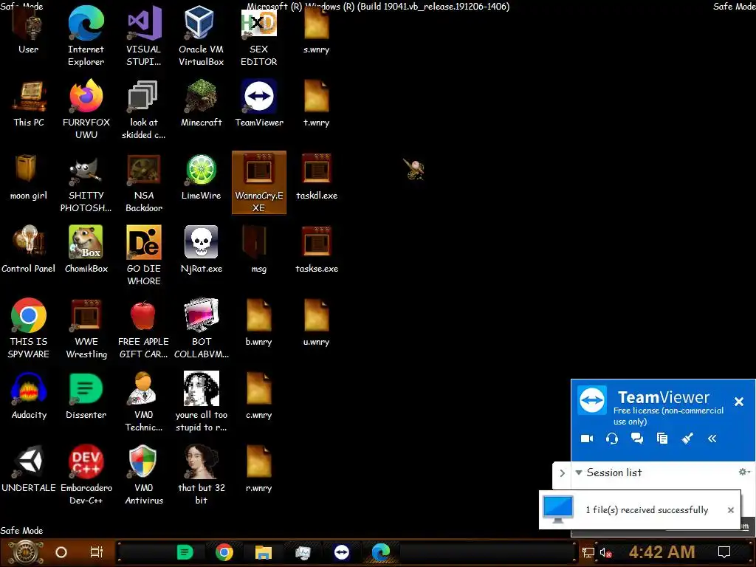The image size is (756, 567).
Task: Select the 'that but 32 bit' icon
Action: click(x=201, y=476)
